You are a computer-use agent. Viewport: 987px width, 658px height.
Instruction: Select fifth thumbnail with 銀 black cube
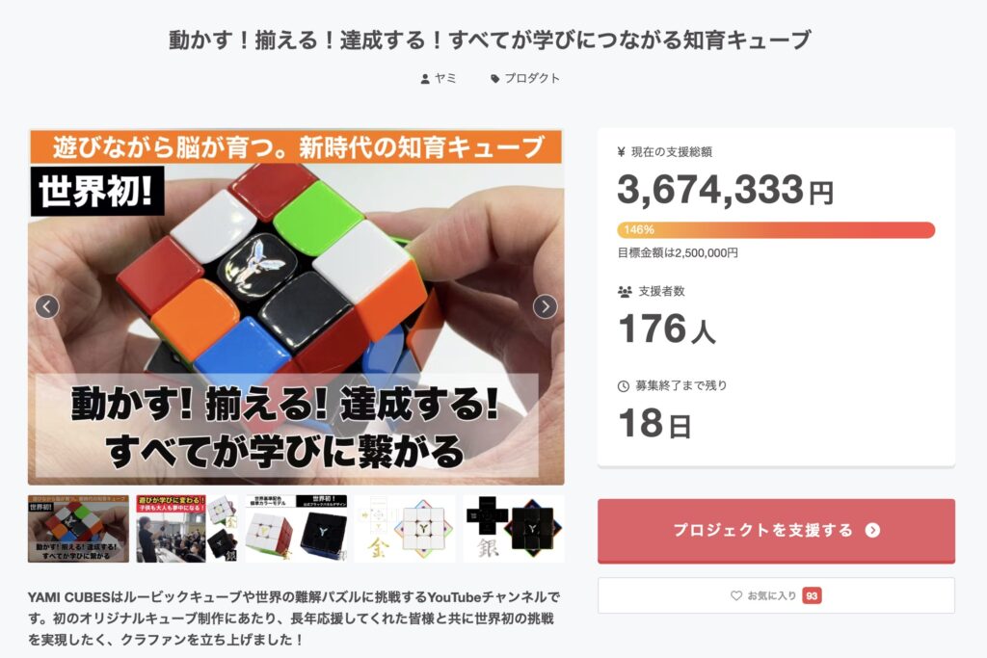click(x=514, y=528)
